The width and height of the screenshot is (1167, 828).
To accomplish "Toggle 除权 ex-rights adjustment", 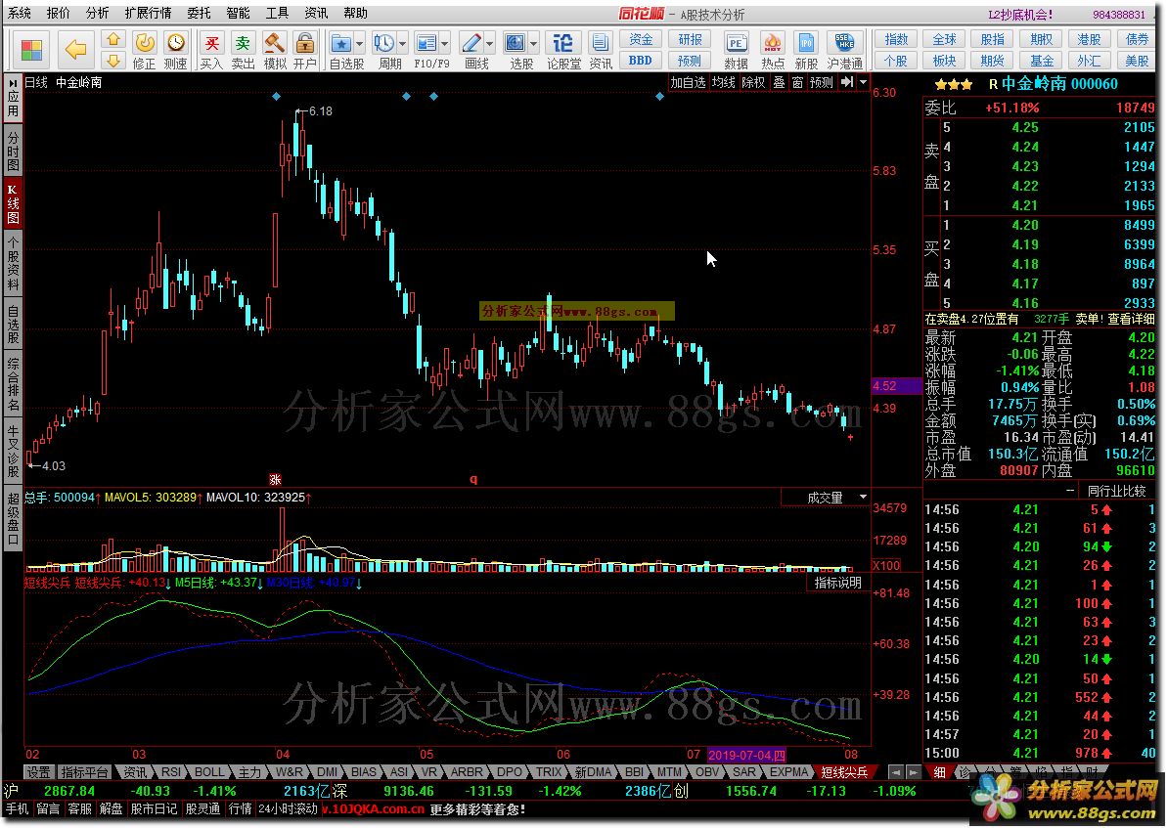I will 753,82.
